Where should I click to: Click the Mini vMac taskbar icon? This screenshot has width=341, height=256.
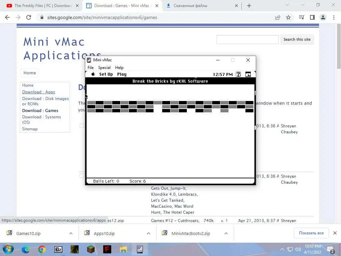pyautogui.click(x=140, y=249)
